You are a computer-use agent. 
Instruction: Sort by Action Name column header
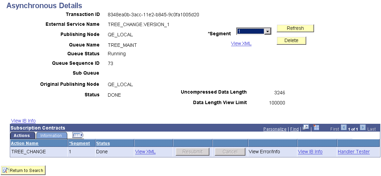[25, 143]
